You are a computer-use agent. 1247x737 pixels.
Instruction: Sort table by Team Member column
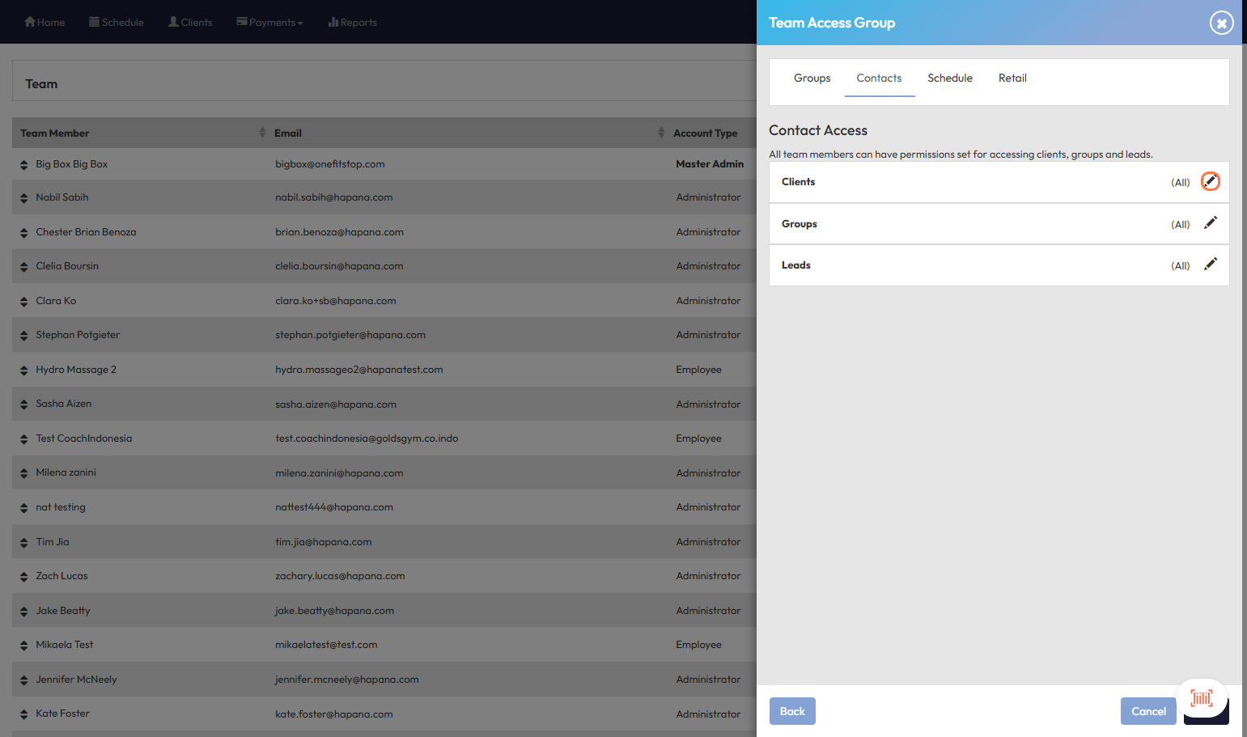click(261, 133)
